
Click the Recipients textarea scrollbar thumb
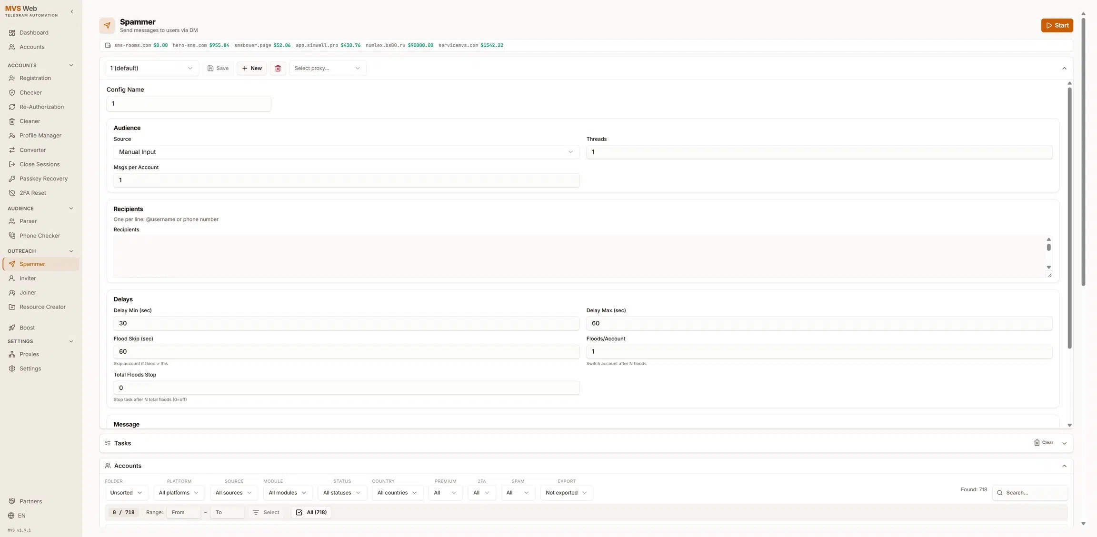coord(1048,247)
